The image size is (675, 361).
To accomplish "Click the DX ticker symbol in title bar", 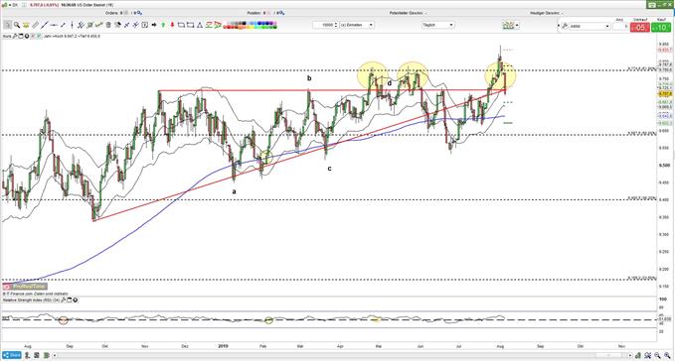I will pos(15,5).
